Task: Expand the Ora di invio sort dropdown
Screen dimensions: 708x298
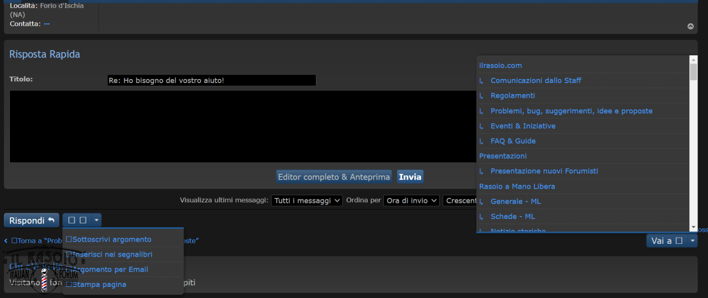Action: coord(412,201)
